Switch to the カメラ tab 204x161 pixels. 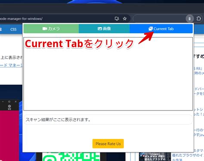pos(51,28)
